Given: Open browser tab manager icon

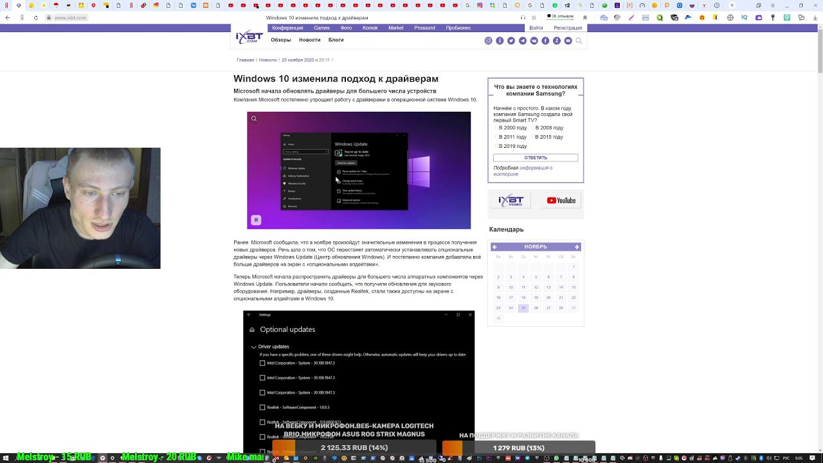Looking at the screenshot, I should (x=759, y=6).
